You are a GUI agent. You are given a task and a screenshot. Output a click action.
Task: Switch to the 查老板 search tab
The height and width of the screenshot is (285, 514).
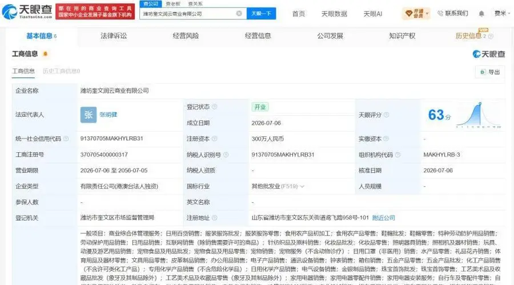pos(172,3)
